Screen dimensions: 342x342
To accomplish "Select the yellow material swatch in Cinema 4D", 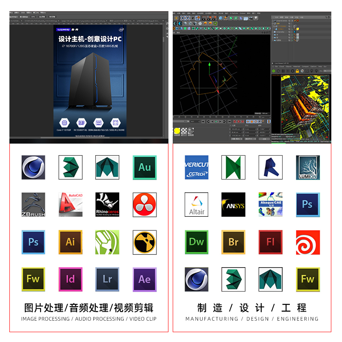I will pos(177,131).
